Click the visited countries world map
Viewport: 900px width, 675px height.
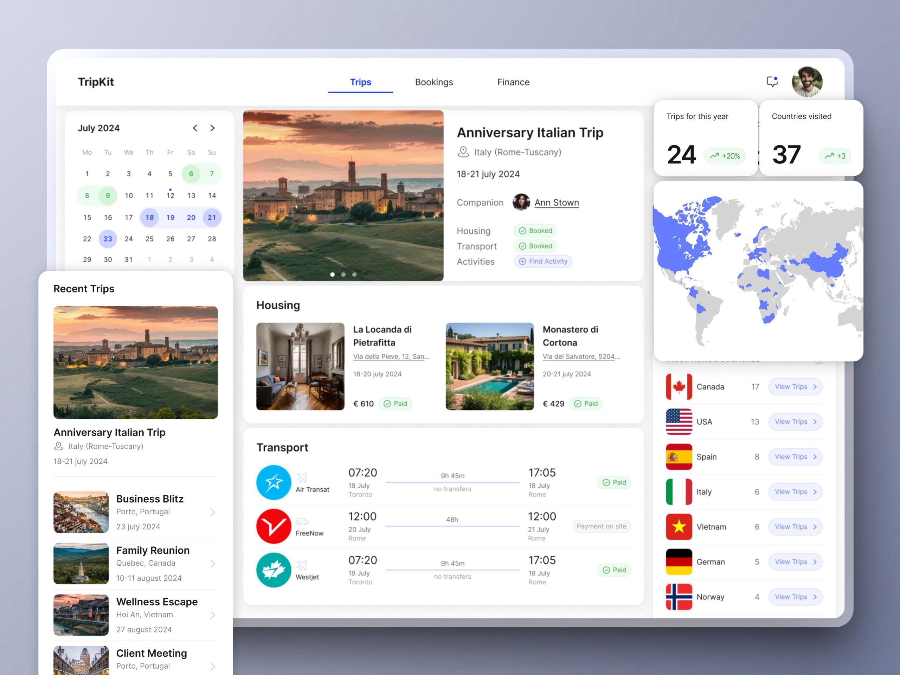pos(758,271)
